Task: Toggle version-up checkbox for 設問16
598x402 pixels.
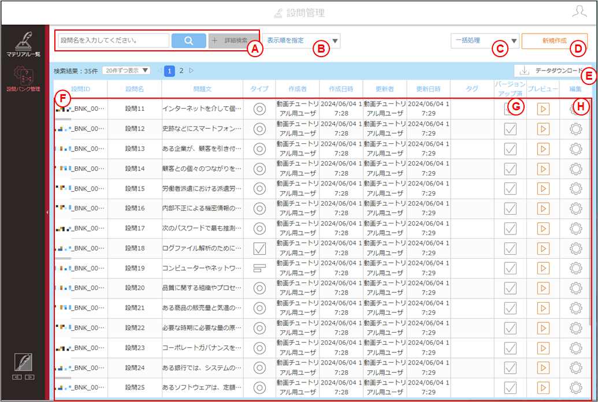Action: point(510,209)
